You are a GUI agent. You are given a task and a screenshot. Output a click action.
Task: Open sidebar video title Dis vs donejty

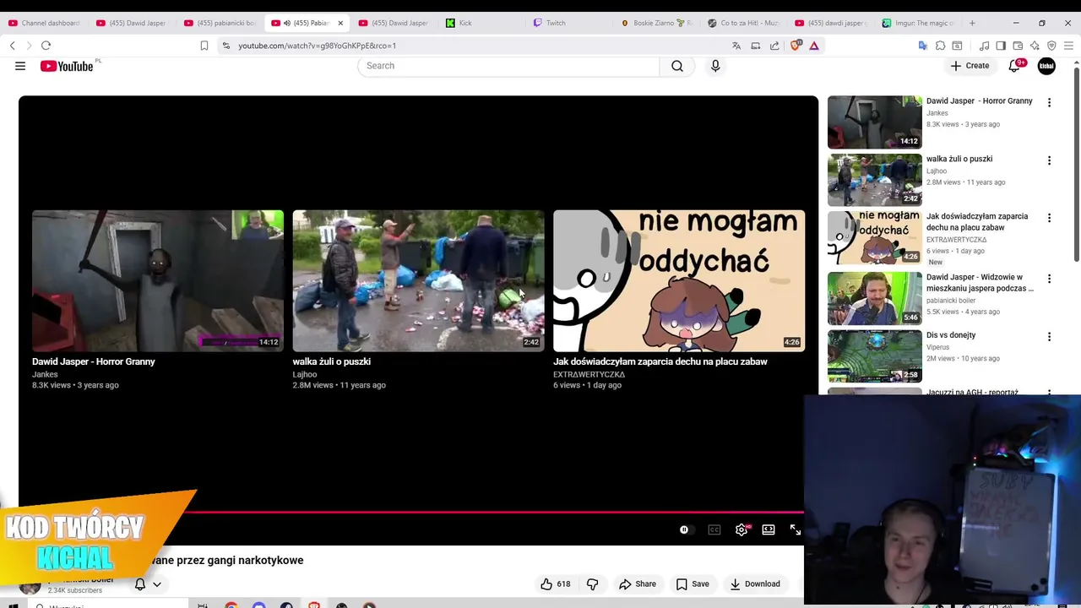pos(951,335)
